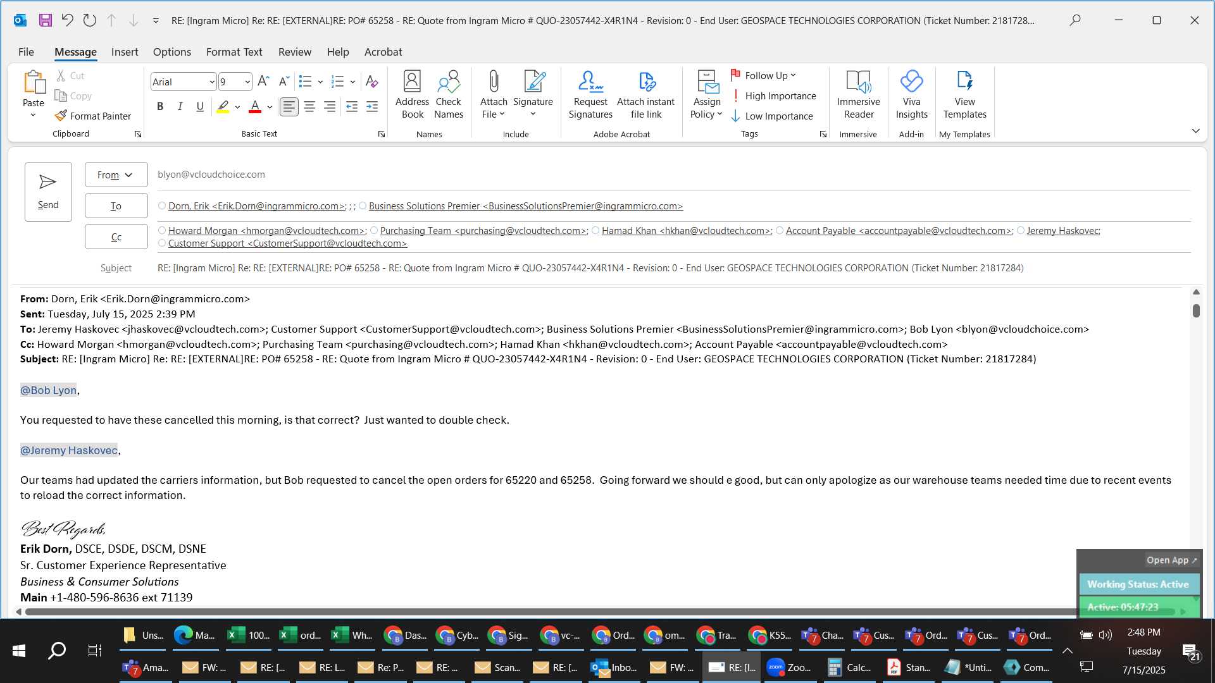Screen dimensions: 1215x683
Task: Increase the paragraph indent
Action: coord(372,107)
